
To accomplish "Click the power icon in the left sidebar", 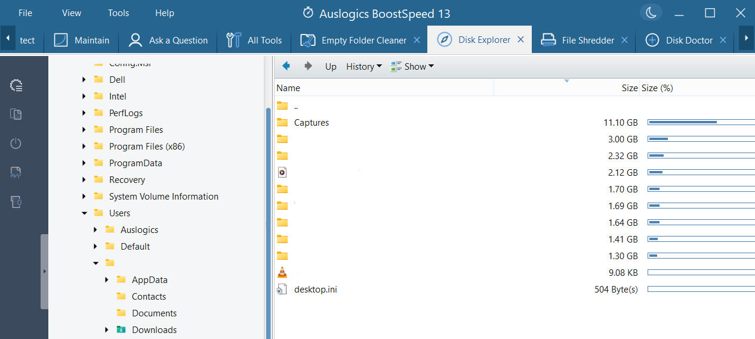I will tap(16, 144).
